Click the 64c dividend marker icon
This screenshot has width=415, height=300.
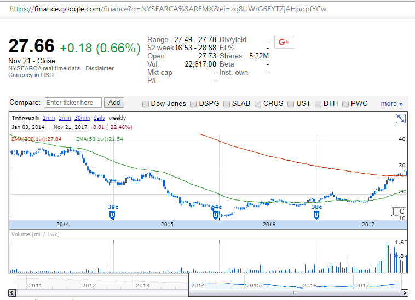coord(216,215)
